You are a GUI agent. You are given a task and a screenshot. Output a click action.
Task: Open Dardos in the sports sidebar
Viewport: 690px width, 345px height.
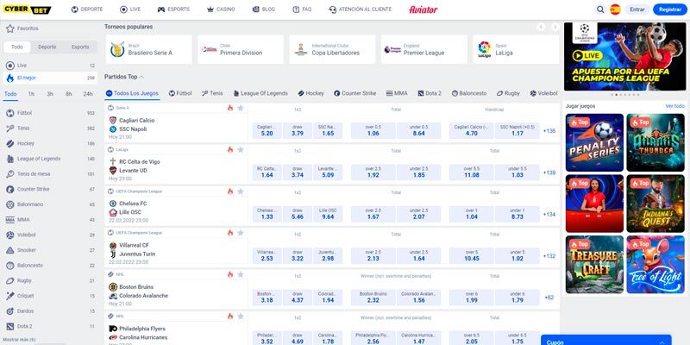(25, 311)
